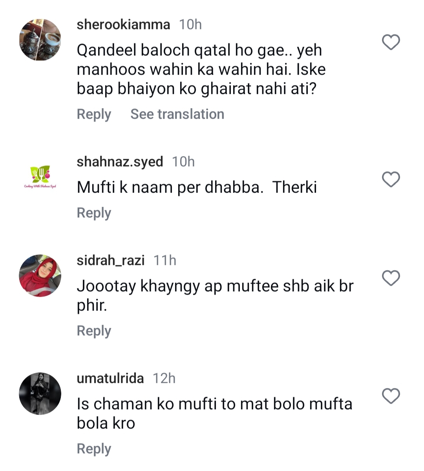Open shahnaz.syed's cooking logo avatar
424x471 pixels.
[x=40, y=177]
